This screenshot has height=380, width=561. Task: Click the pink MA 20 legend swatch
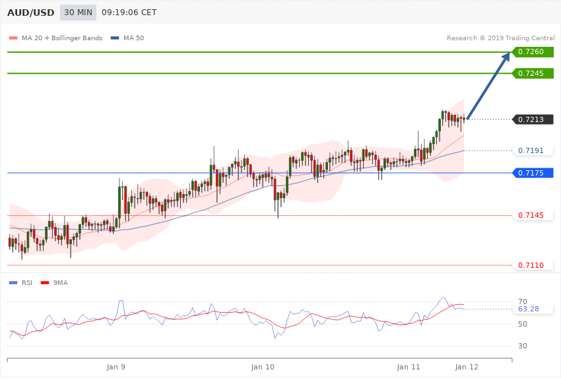pyautogui.click(x=13, y=38)
